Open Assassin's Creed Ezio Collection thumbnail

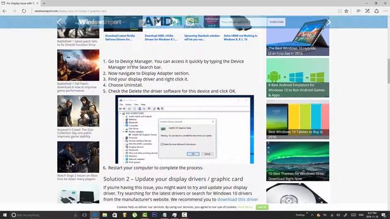tap(78, 111)
